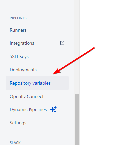121x145 pixels.
Task: Click the external link icon beside Integrations
Action: pos(62,43)
